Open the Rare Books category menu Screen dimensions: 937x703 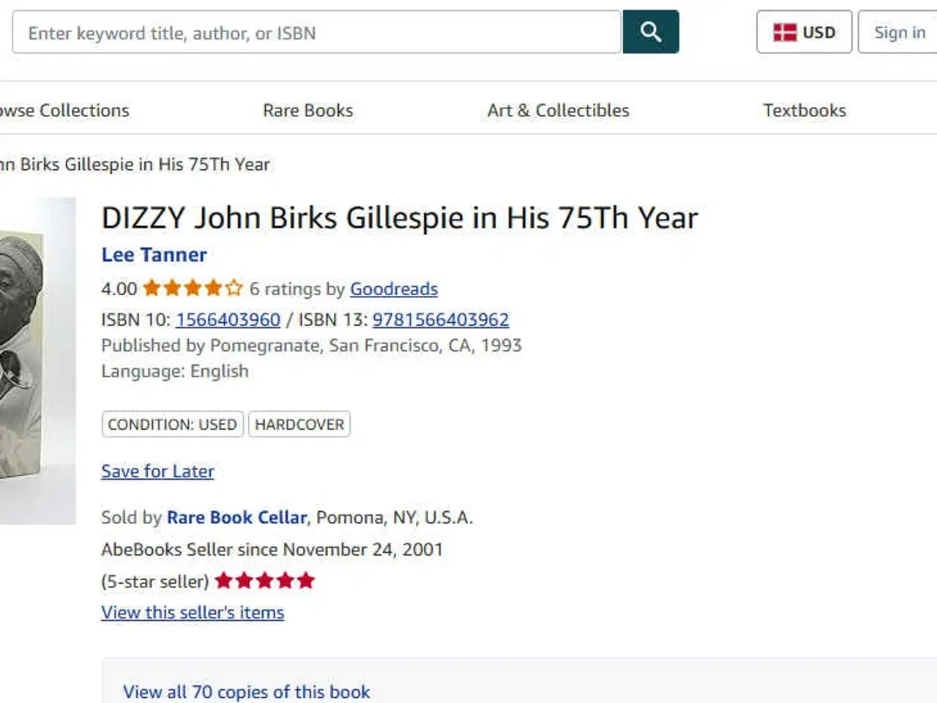pos(307,110)
